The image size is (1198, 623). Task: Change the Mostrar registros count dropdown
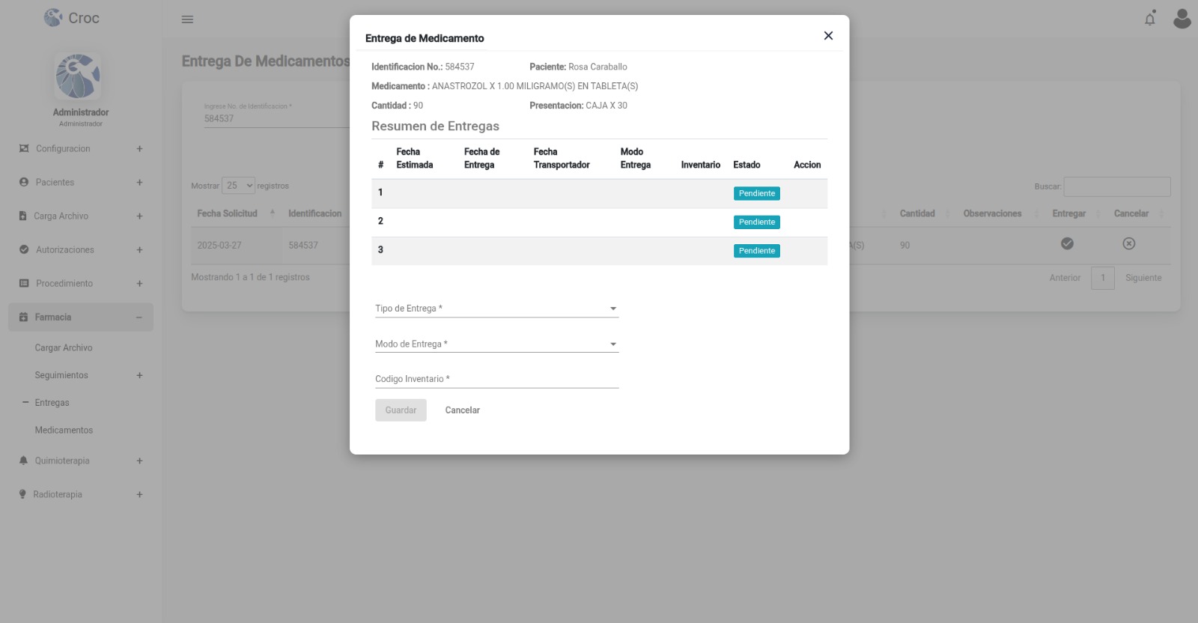[x=239, y=186]
